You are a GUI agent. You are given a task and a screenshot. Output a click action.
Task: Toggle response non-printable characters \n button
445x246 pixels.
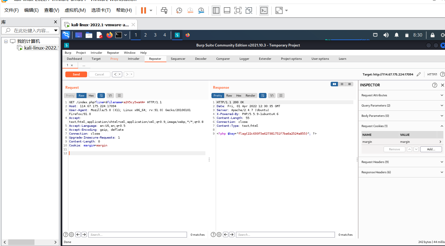pyautogui.click(x=272, y=95)
